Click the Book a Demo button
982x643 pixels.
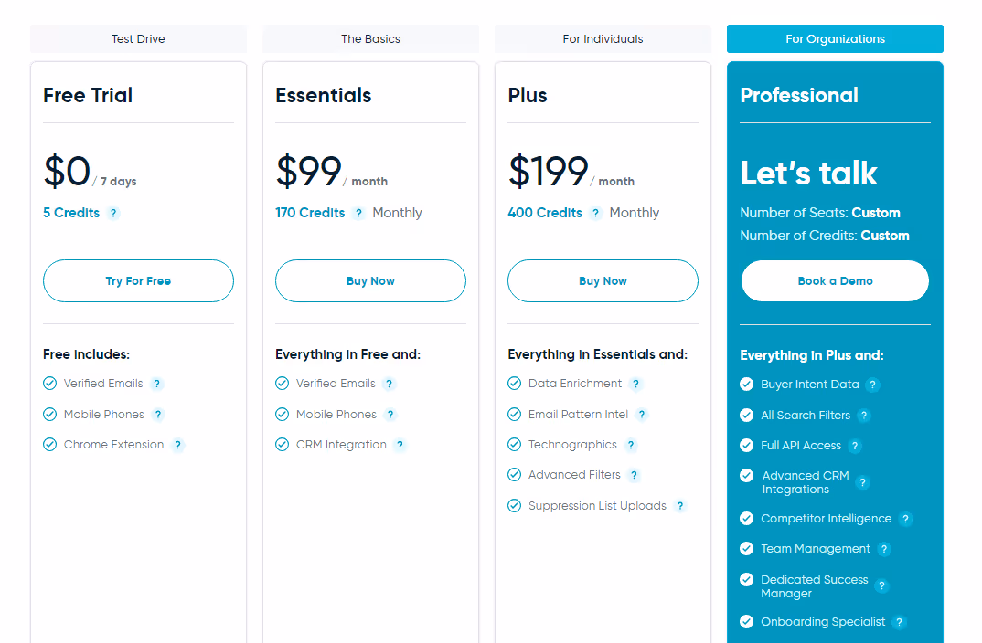tap(835, 280)
